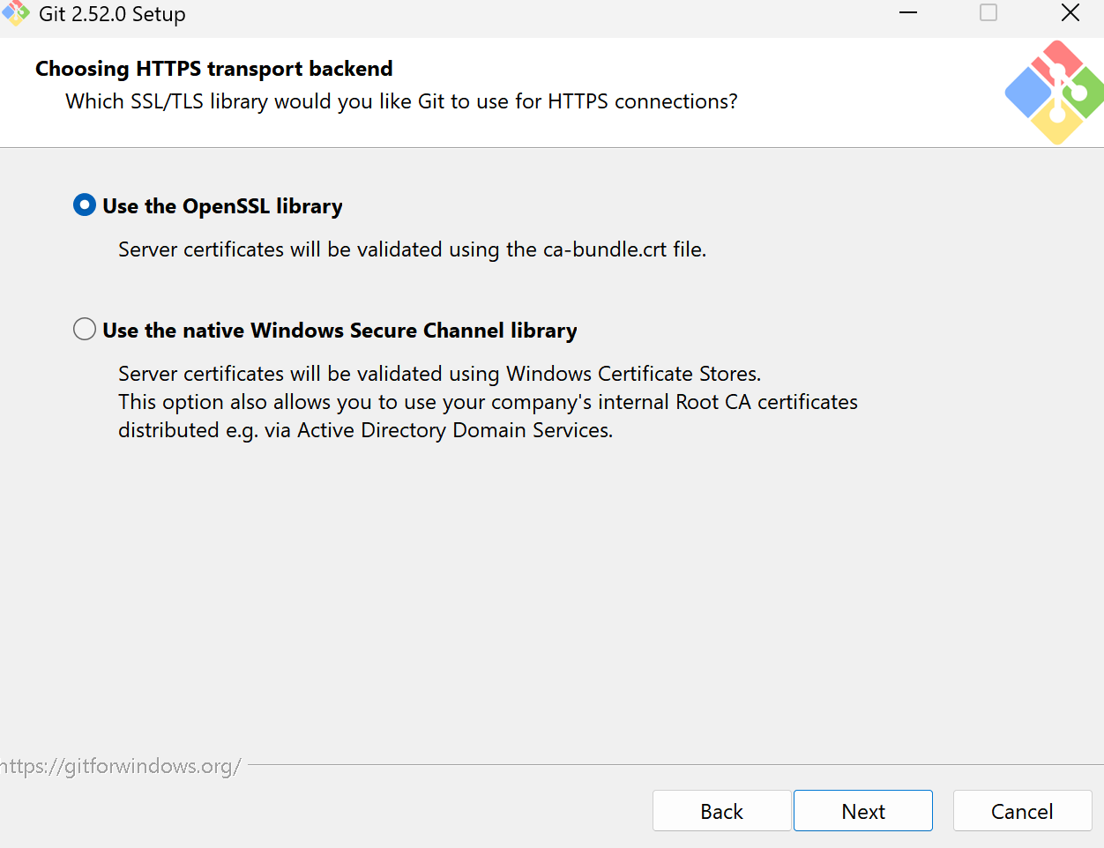Click the Git logo in the header

tap(1056, 92)
